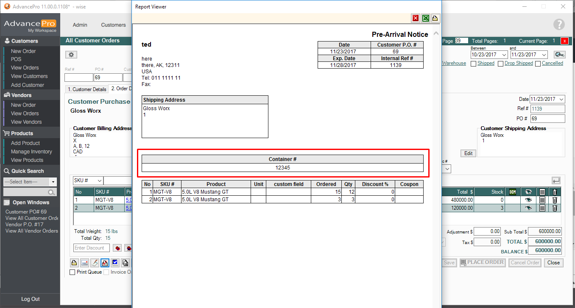Click the gear settings icon under All Customer Orders

[71, 55]
